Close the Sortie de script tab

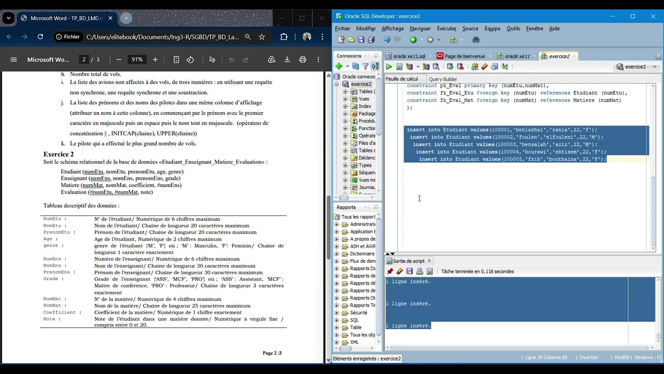point(429,261)
